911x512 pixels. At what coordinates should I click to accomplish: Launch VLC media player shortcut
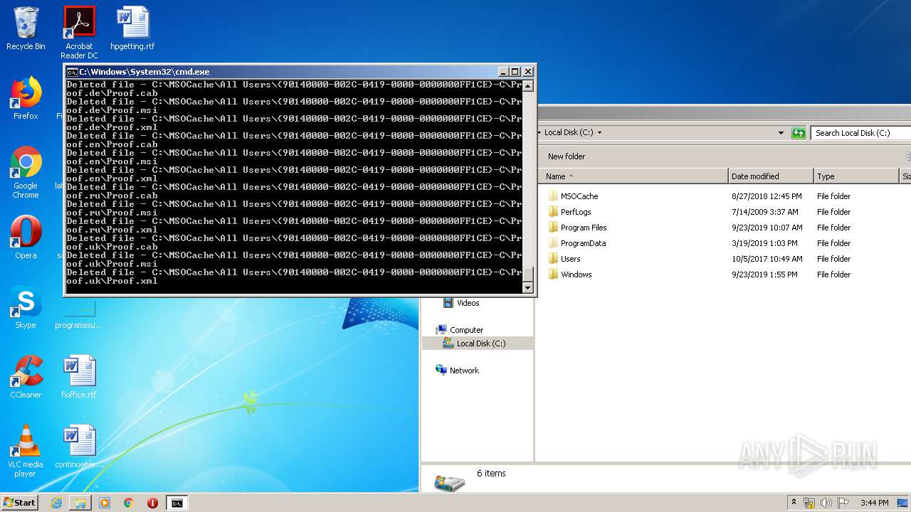click(26, 451)
